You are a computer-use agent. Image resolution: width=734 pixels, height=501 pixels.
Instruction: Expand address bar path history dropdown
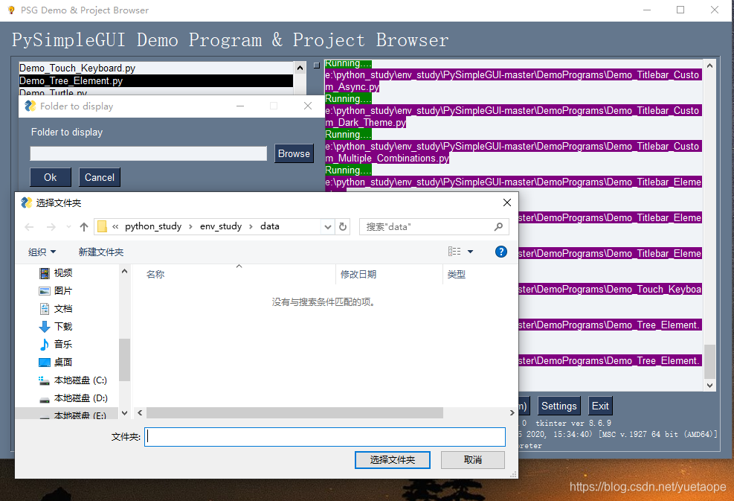point(328,227)
